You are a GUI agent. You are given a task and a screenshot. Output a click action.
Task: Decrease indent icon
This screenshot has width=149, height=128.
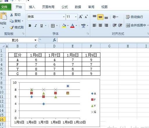pos(114,25)
